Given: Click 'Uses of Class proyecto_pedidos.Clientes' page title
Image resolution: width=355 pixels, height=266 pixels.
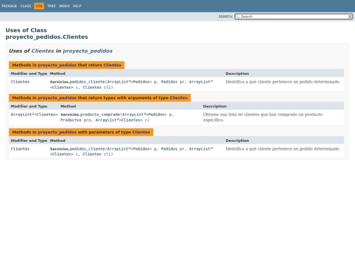Looking at the screenshot, I should (47, 33).
